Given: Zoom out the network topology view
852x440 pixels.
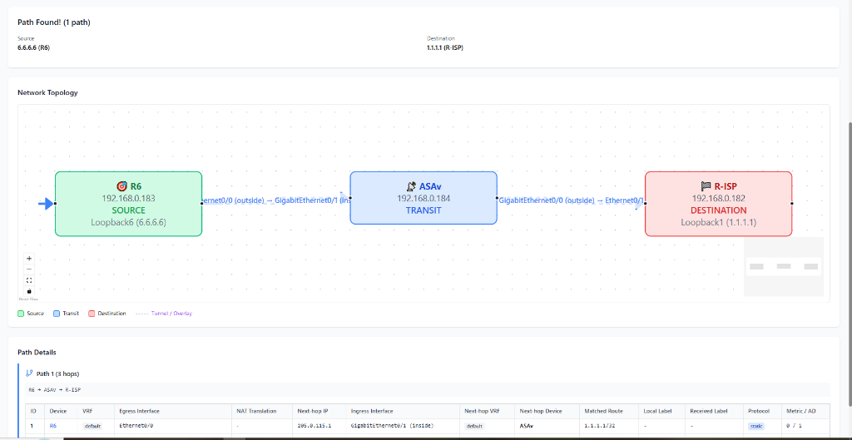Looking at the screenshot, I should 29,269.
